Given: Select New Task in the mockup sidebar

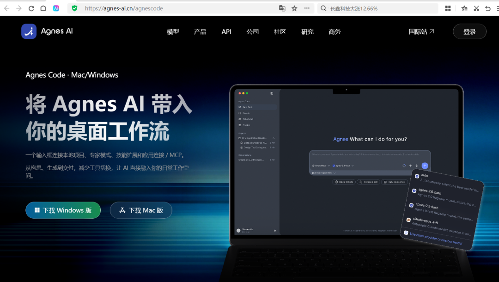Looking at the screenshot, I should (257, 107).
